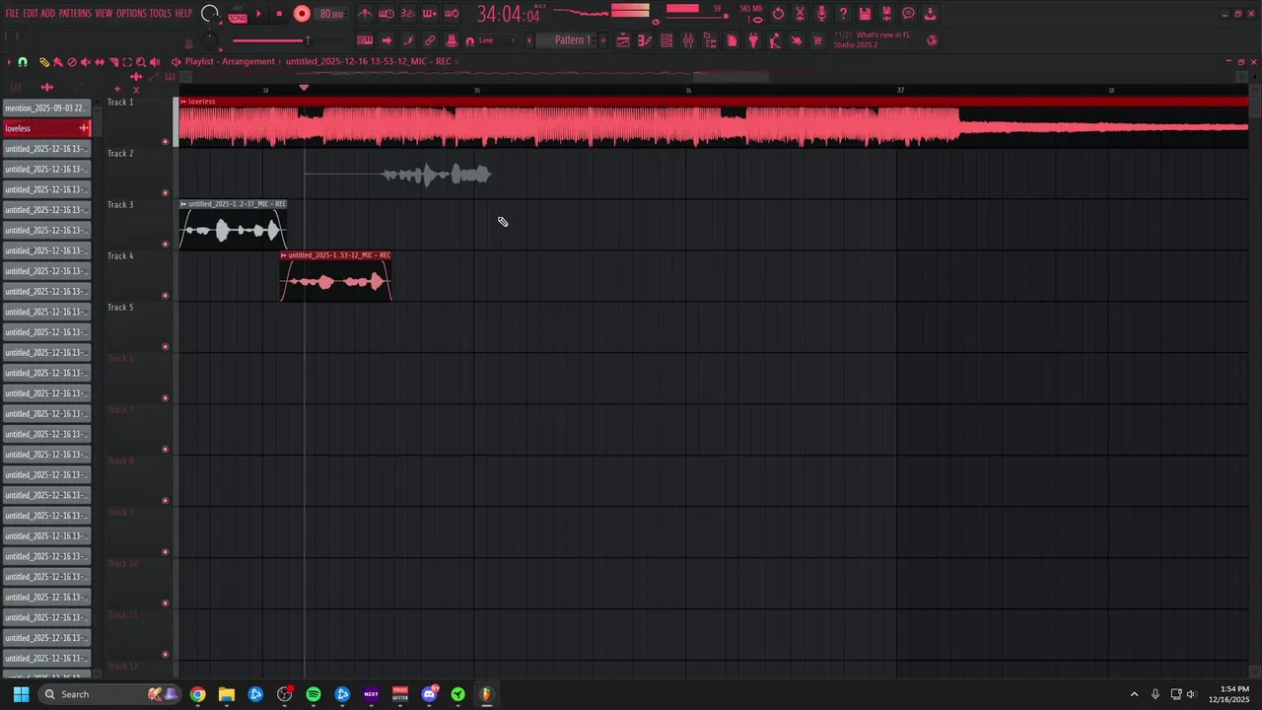Mute Track 1 with its dot switch
Viewport: 1262px width, 710px height.
(x=165, y=142)
